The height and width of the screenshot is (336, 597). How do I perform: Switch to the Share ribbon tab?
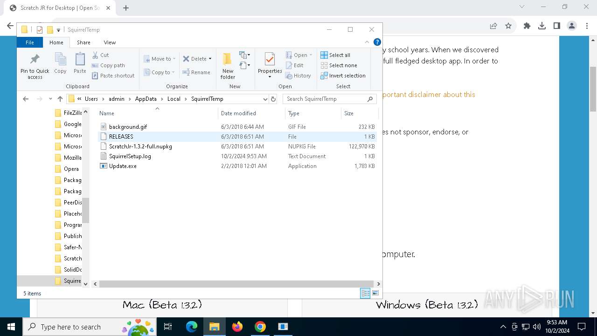tap(83, 42)
